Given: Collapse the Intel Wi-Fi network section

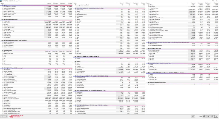Looking at the screenshot, I should tap(147, 63).
